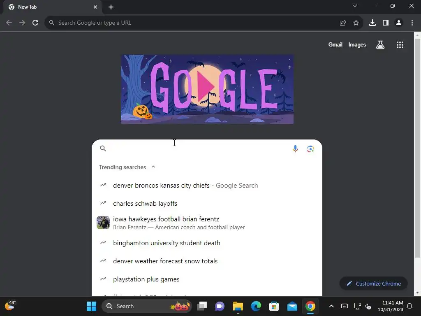Open File Explorer from taskbar

[x=238, y=306]
